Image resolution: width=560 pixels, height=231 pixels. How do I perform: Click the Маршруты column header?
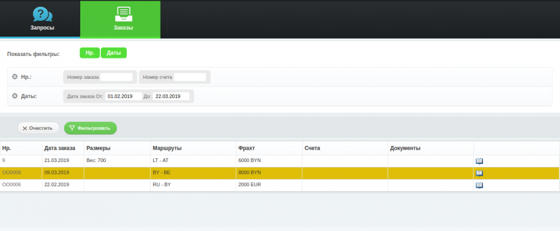coord(193,148)
